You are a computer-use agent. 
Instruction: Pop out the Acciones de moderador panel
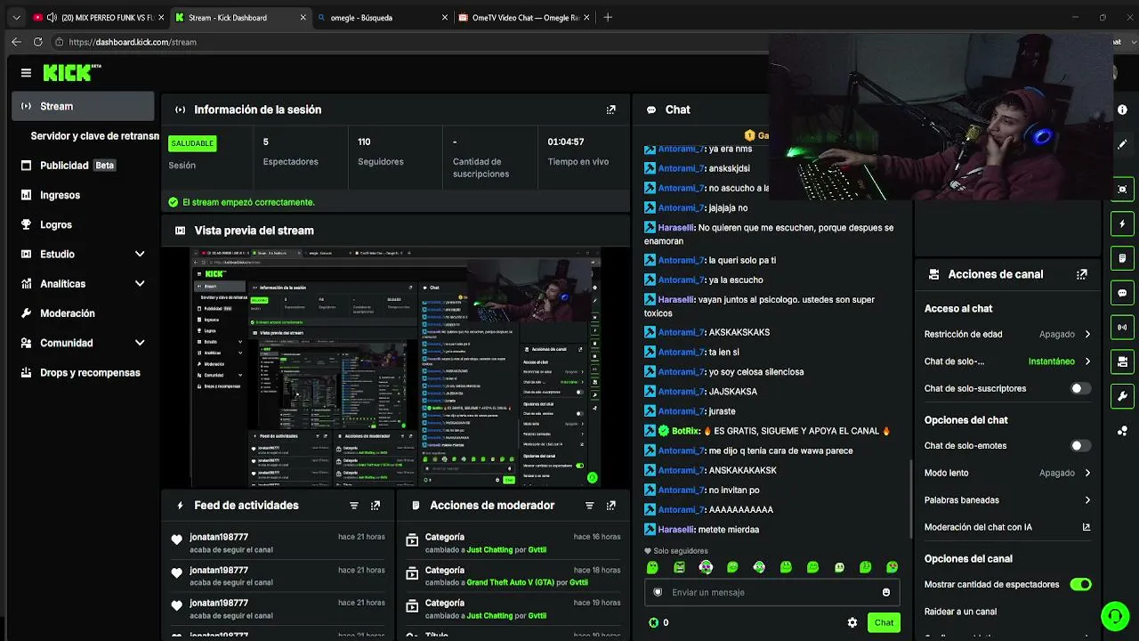coord(610,506)
